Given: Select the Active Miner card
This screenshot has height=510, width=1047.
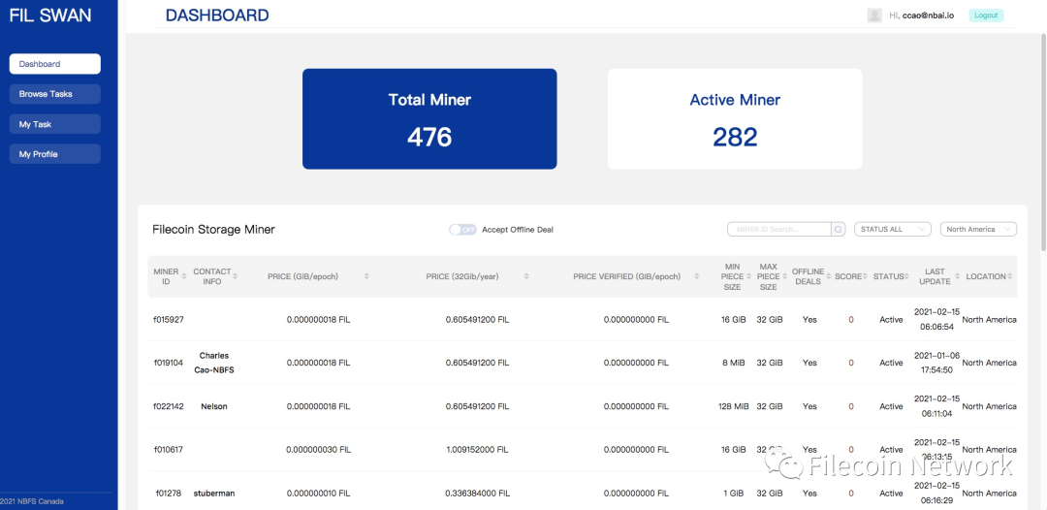Looking at the screenshot, I should 735,119.
